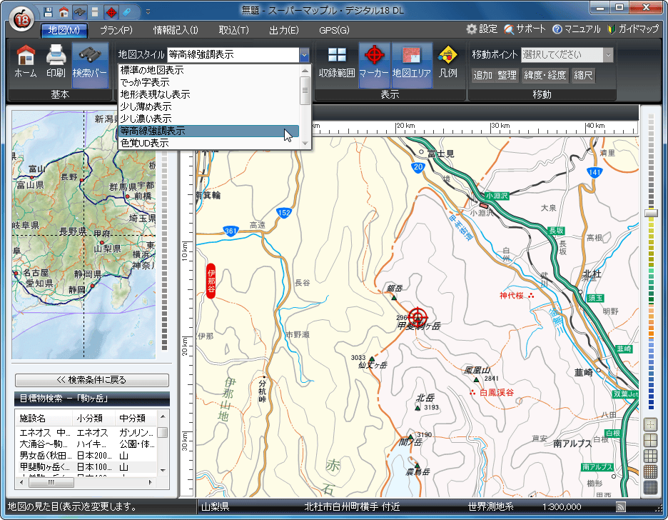The image size is (668, 520).
Task: Click style list scroll down arrow
Action: click(x=305, y=144)
